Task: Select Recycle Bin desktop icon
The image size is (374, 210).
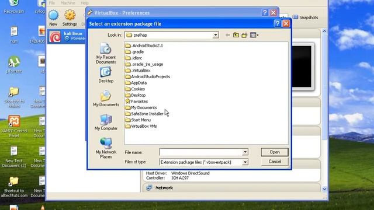Action: click(14, 7)
